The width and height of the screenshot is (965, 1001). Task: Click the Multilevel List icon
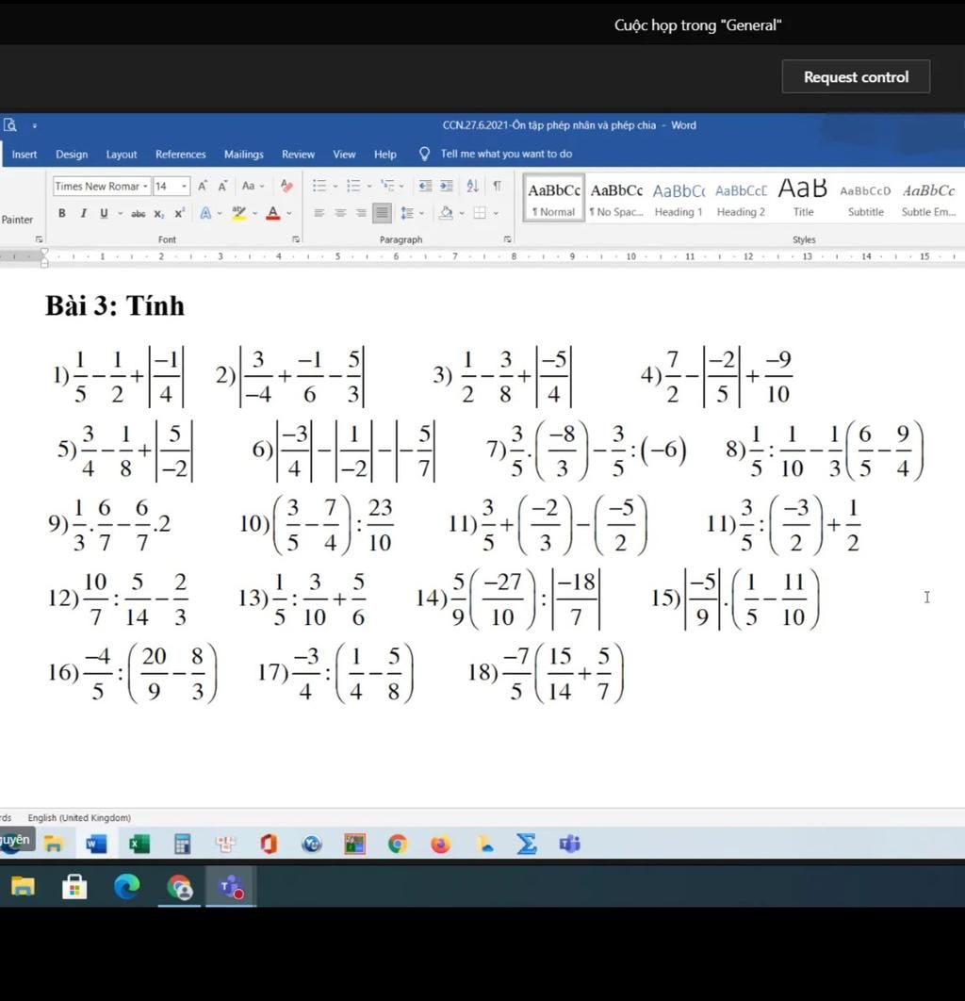387,186
